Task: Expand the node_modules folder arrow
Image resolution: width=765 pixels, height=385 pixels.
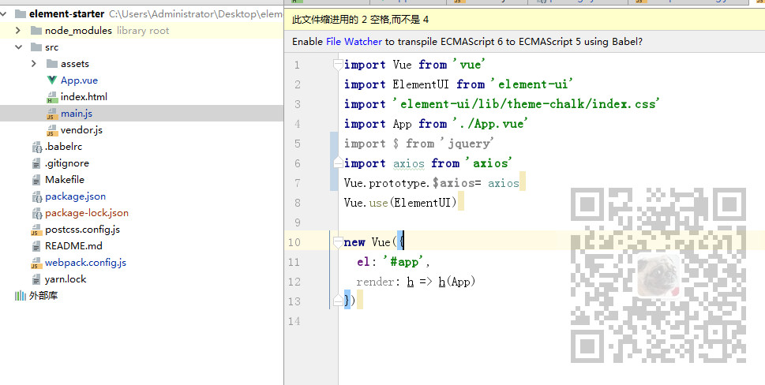Action: 18,31
